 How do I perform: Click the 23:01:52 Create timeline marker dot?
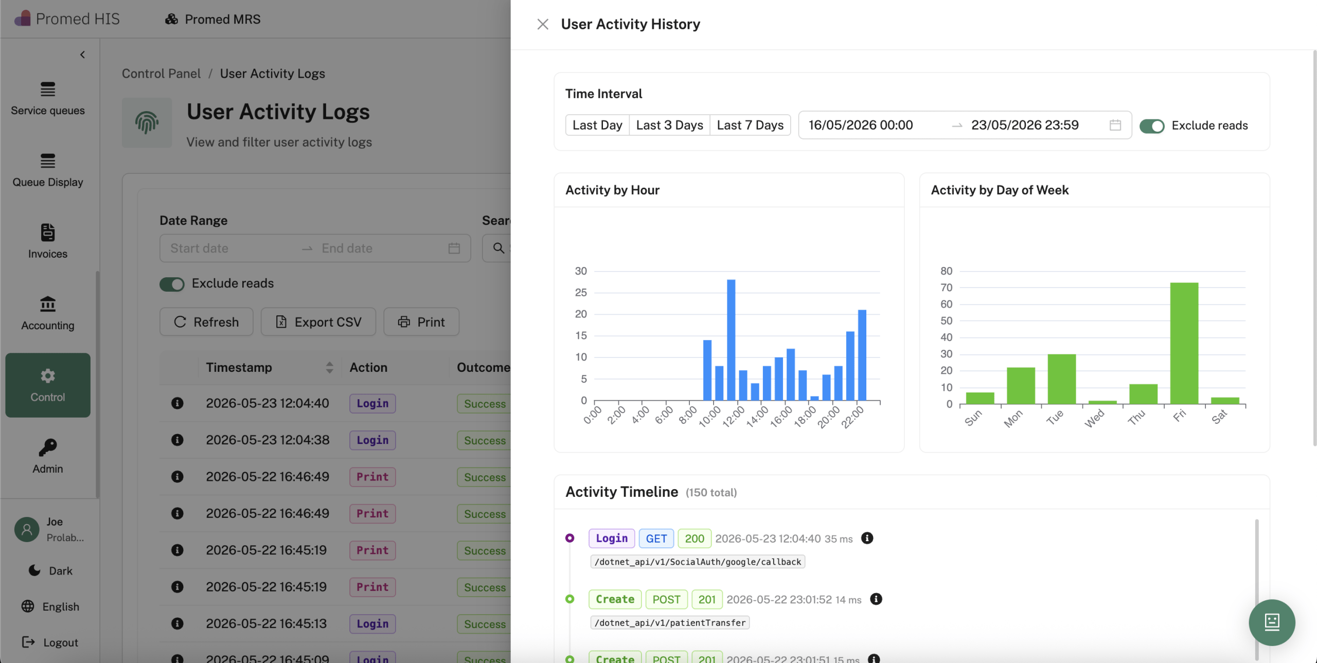click(x=569, y=599)
